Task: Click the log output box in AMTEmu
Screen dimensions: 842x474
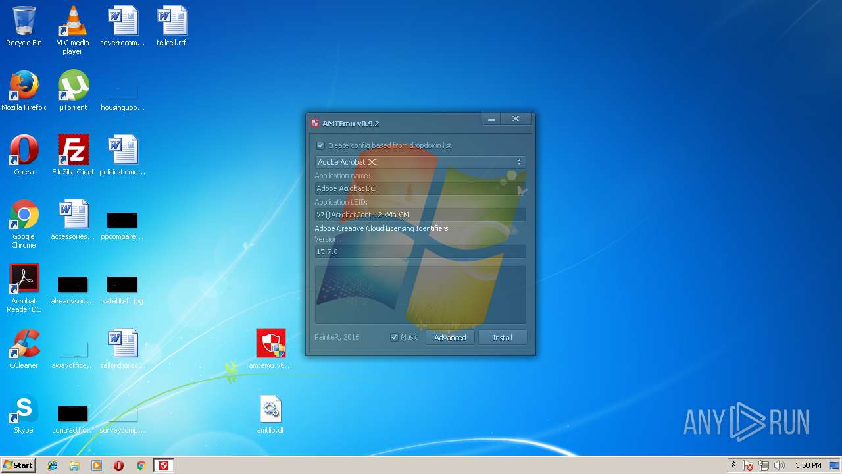Action: (x=420, y=294)
